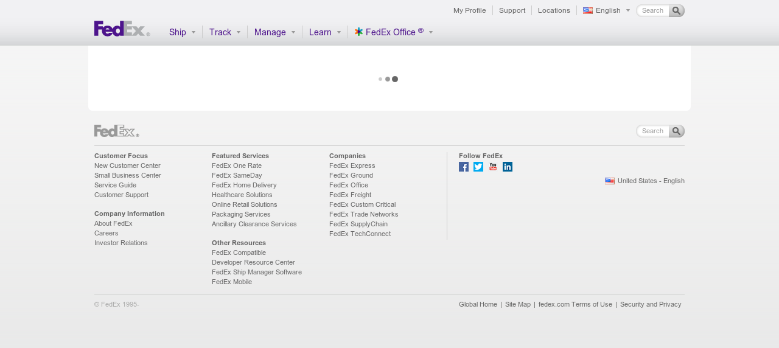
Task: Open FedEx Trade Networks link
Action: point(364,214)
